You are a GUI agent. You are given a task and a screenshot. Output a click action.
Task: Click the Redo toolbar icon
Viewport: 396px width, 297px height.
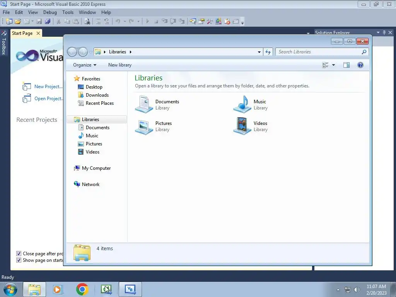click(131, 22)
